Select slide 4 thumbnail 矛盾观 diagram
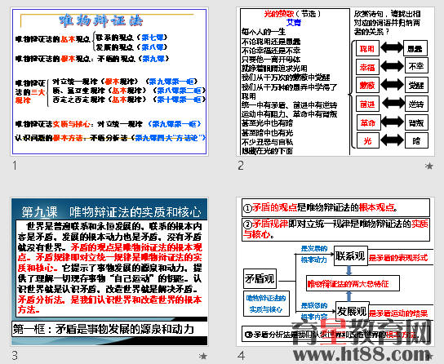Screen dimensions: 444x364 click(x=335, y=272)
